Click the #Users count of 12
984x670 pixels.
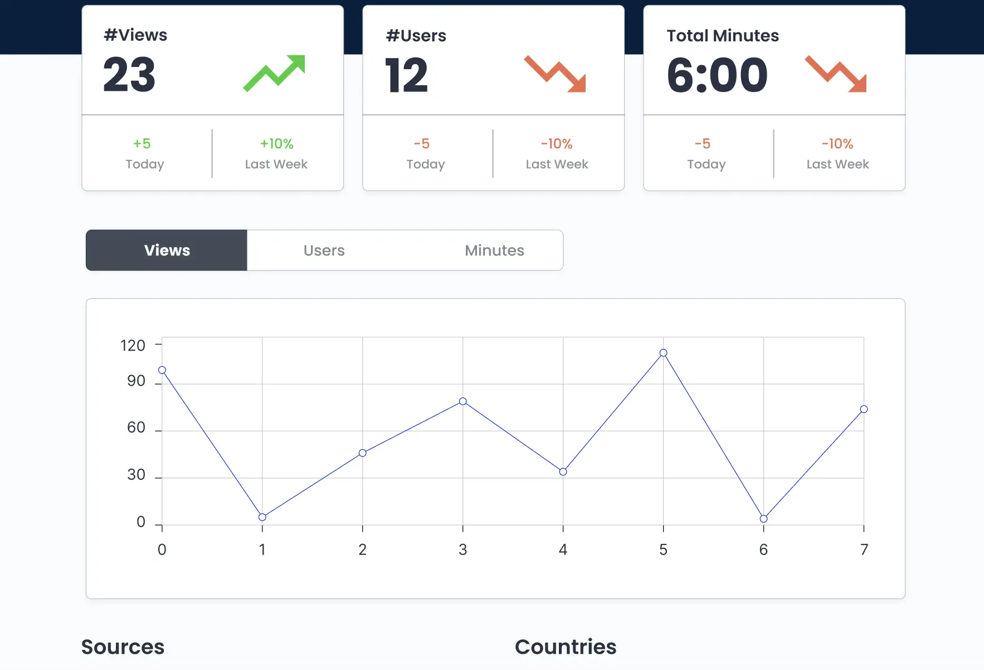tap(407, 75)
